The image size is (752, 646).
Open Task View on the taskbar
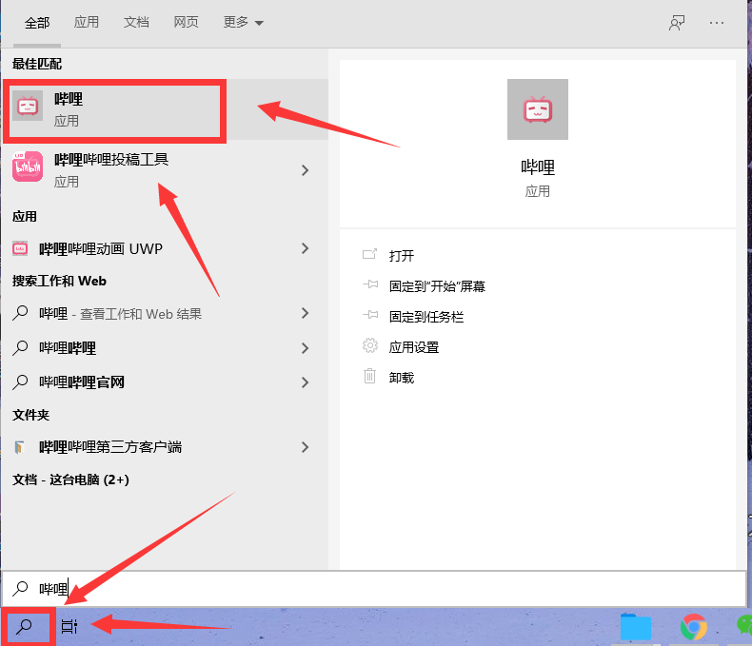pyautogui.click(x=69, y=626)
